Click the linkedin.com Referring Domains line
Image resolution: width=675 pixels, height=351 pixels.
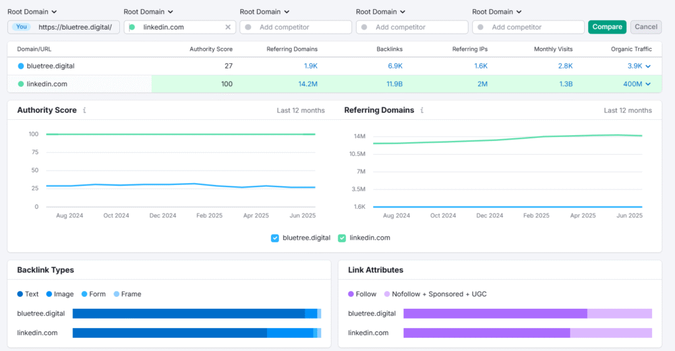click(x=508, y=138)
